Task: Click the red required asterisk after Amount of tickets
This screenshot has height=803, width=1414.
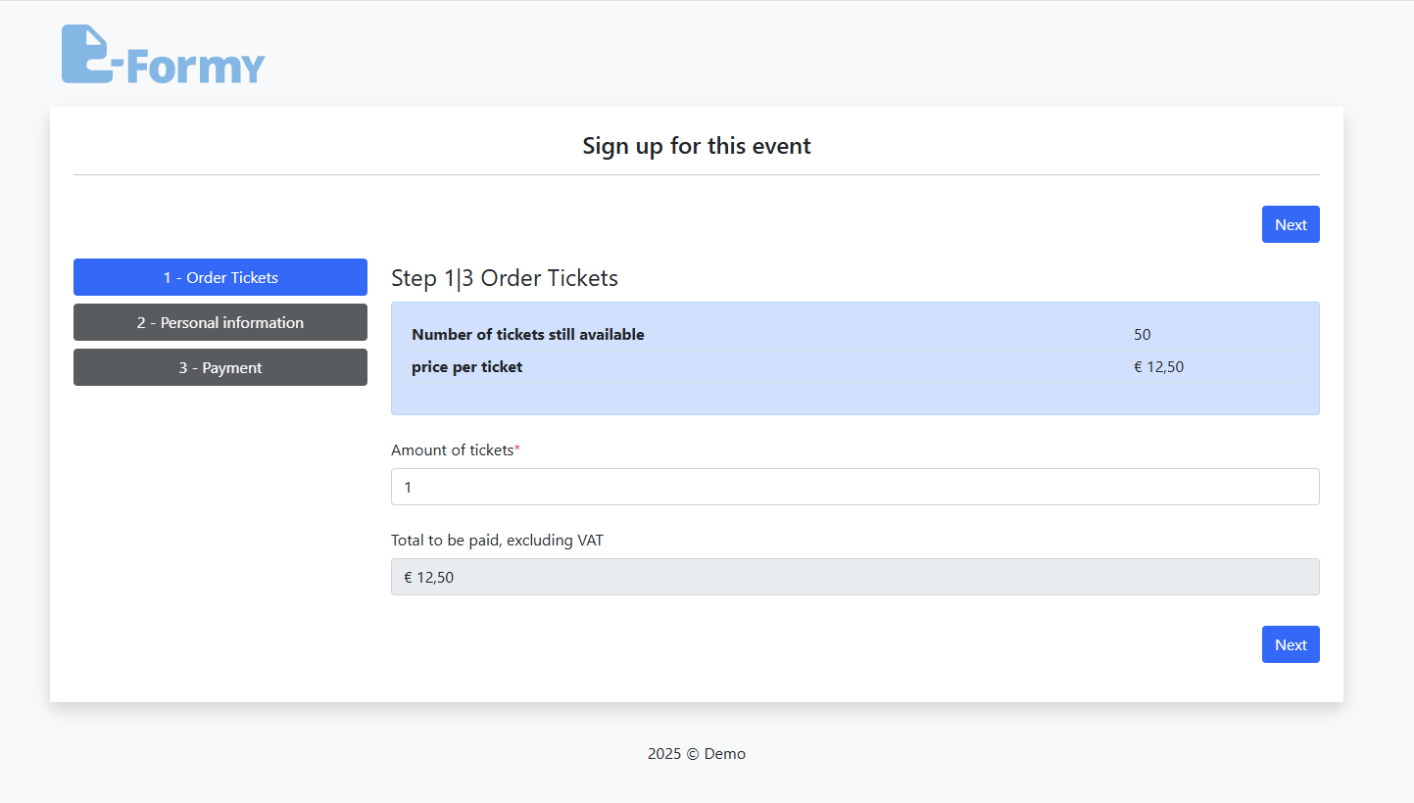Action: click(x=517, y=449)
